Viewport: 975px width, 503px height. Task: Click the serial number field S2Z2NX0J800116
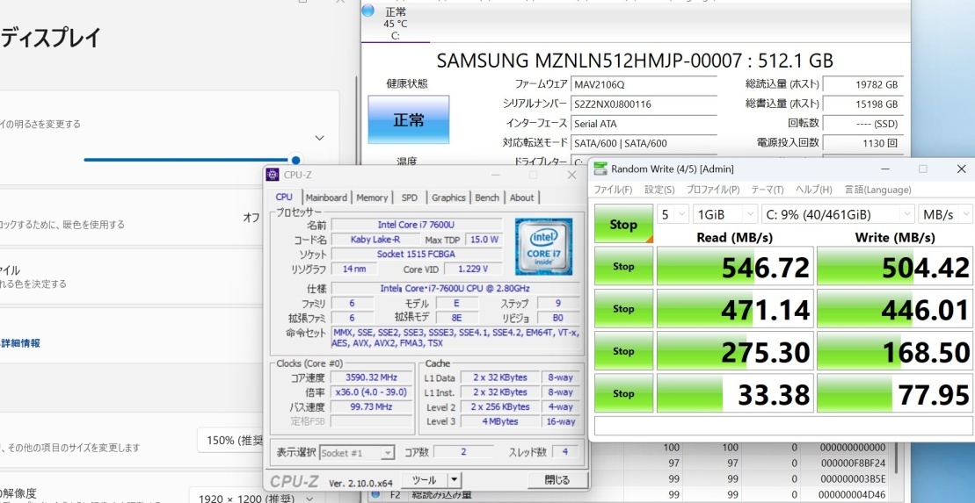tap(644, 104)
